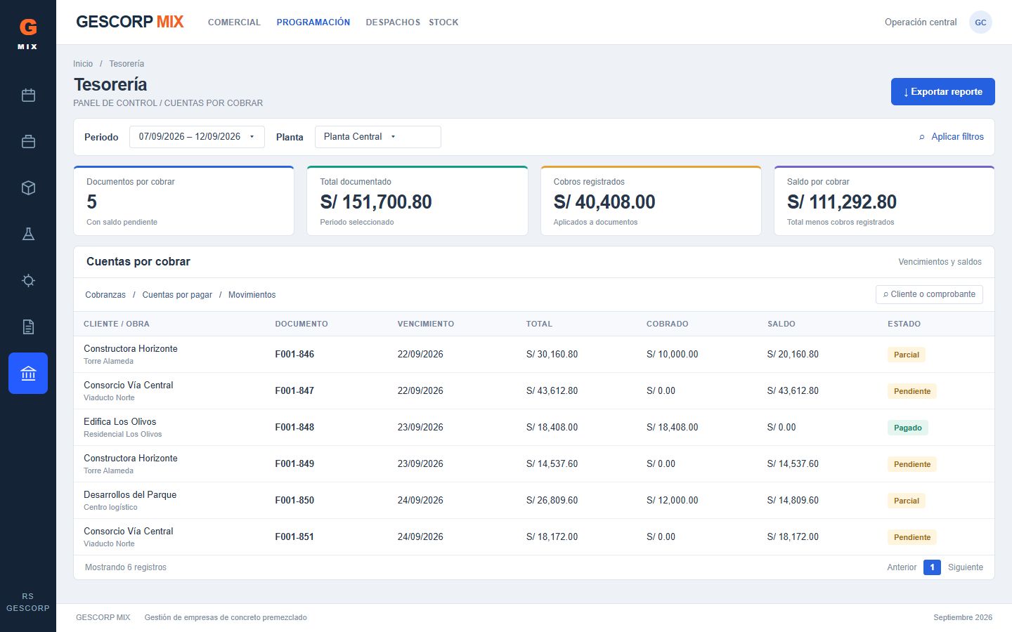Sort by the SALDO column header
Image resolution: width=1012 pixels, height=632 pixels.
click(781, 324)
